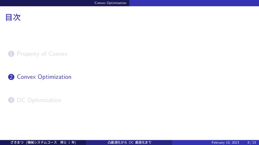
Task: Click the numbered circle 3 bullet
Action: pos(11,100)
